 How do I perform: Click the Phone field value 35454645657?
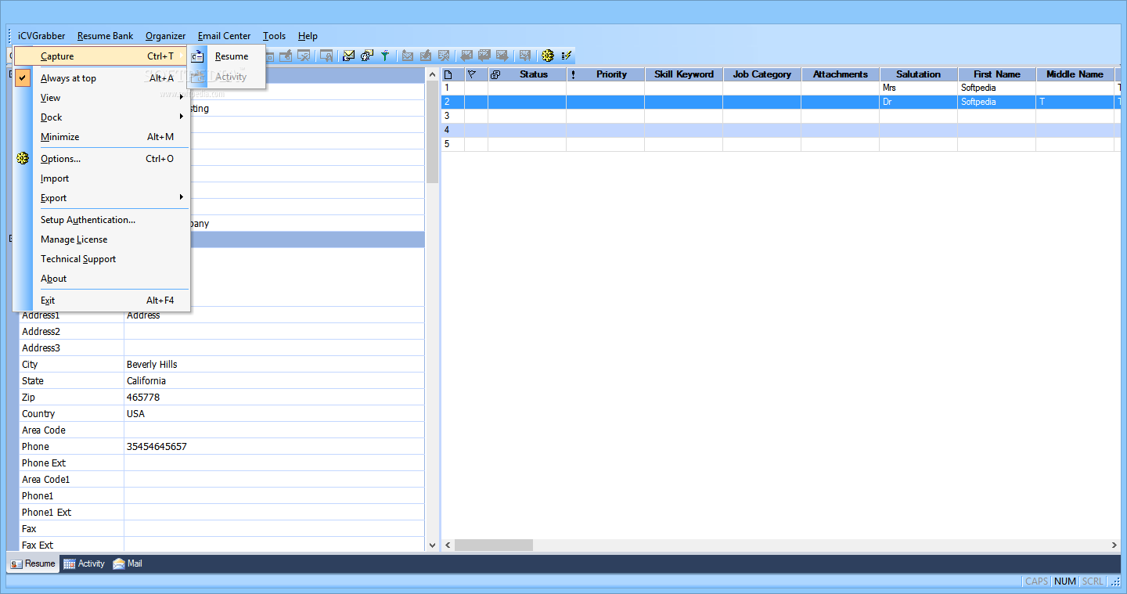pyautogui.click(x=157, y=447)
